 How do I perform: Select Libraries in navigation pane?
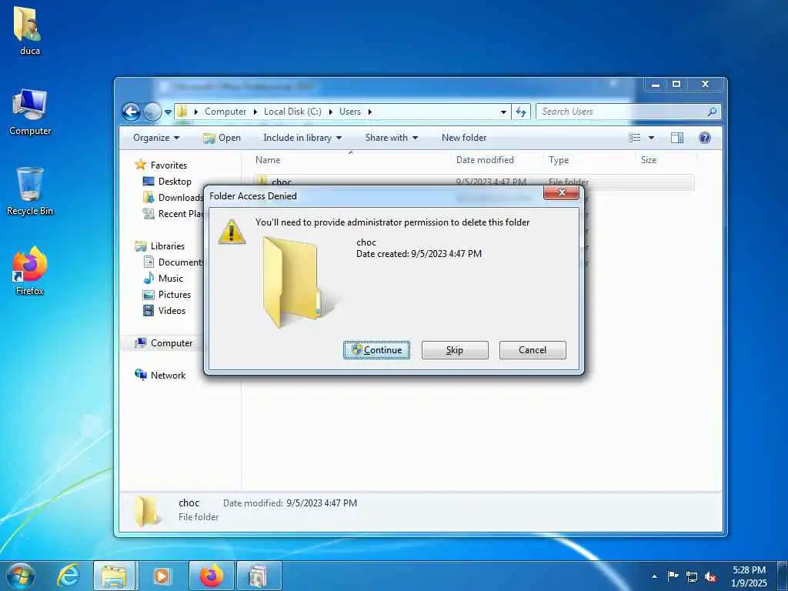tap(160, 245)
